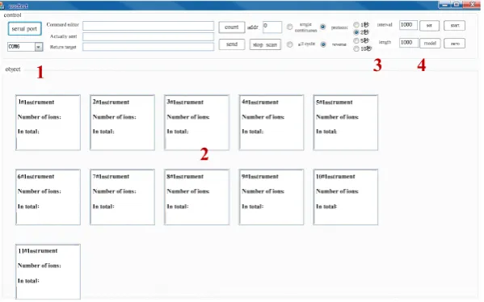Screen dimensions: 484x302
Task: Click the 'object' group label
Action: (13, 69)
